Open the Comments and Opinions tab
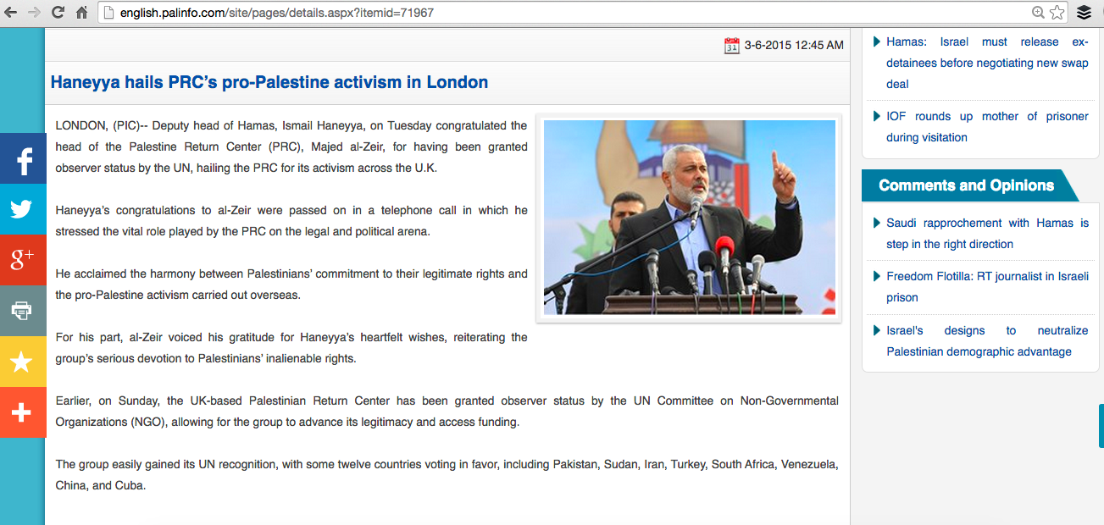The height and width of the screenshot is (525, 1104). (966, 185)
